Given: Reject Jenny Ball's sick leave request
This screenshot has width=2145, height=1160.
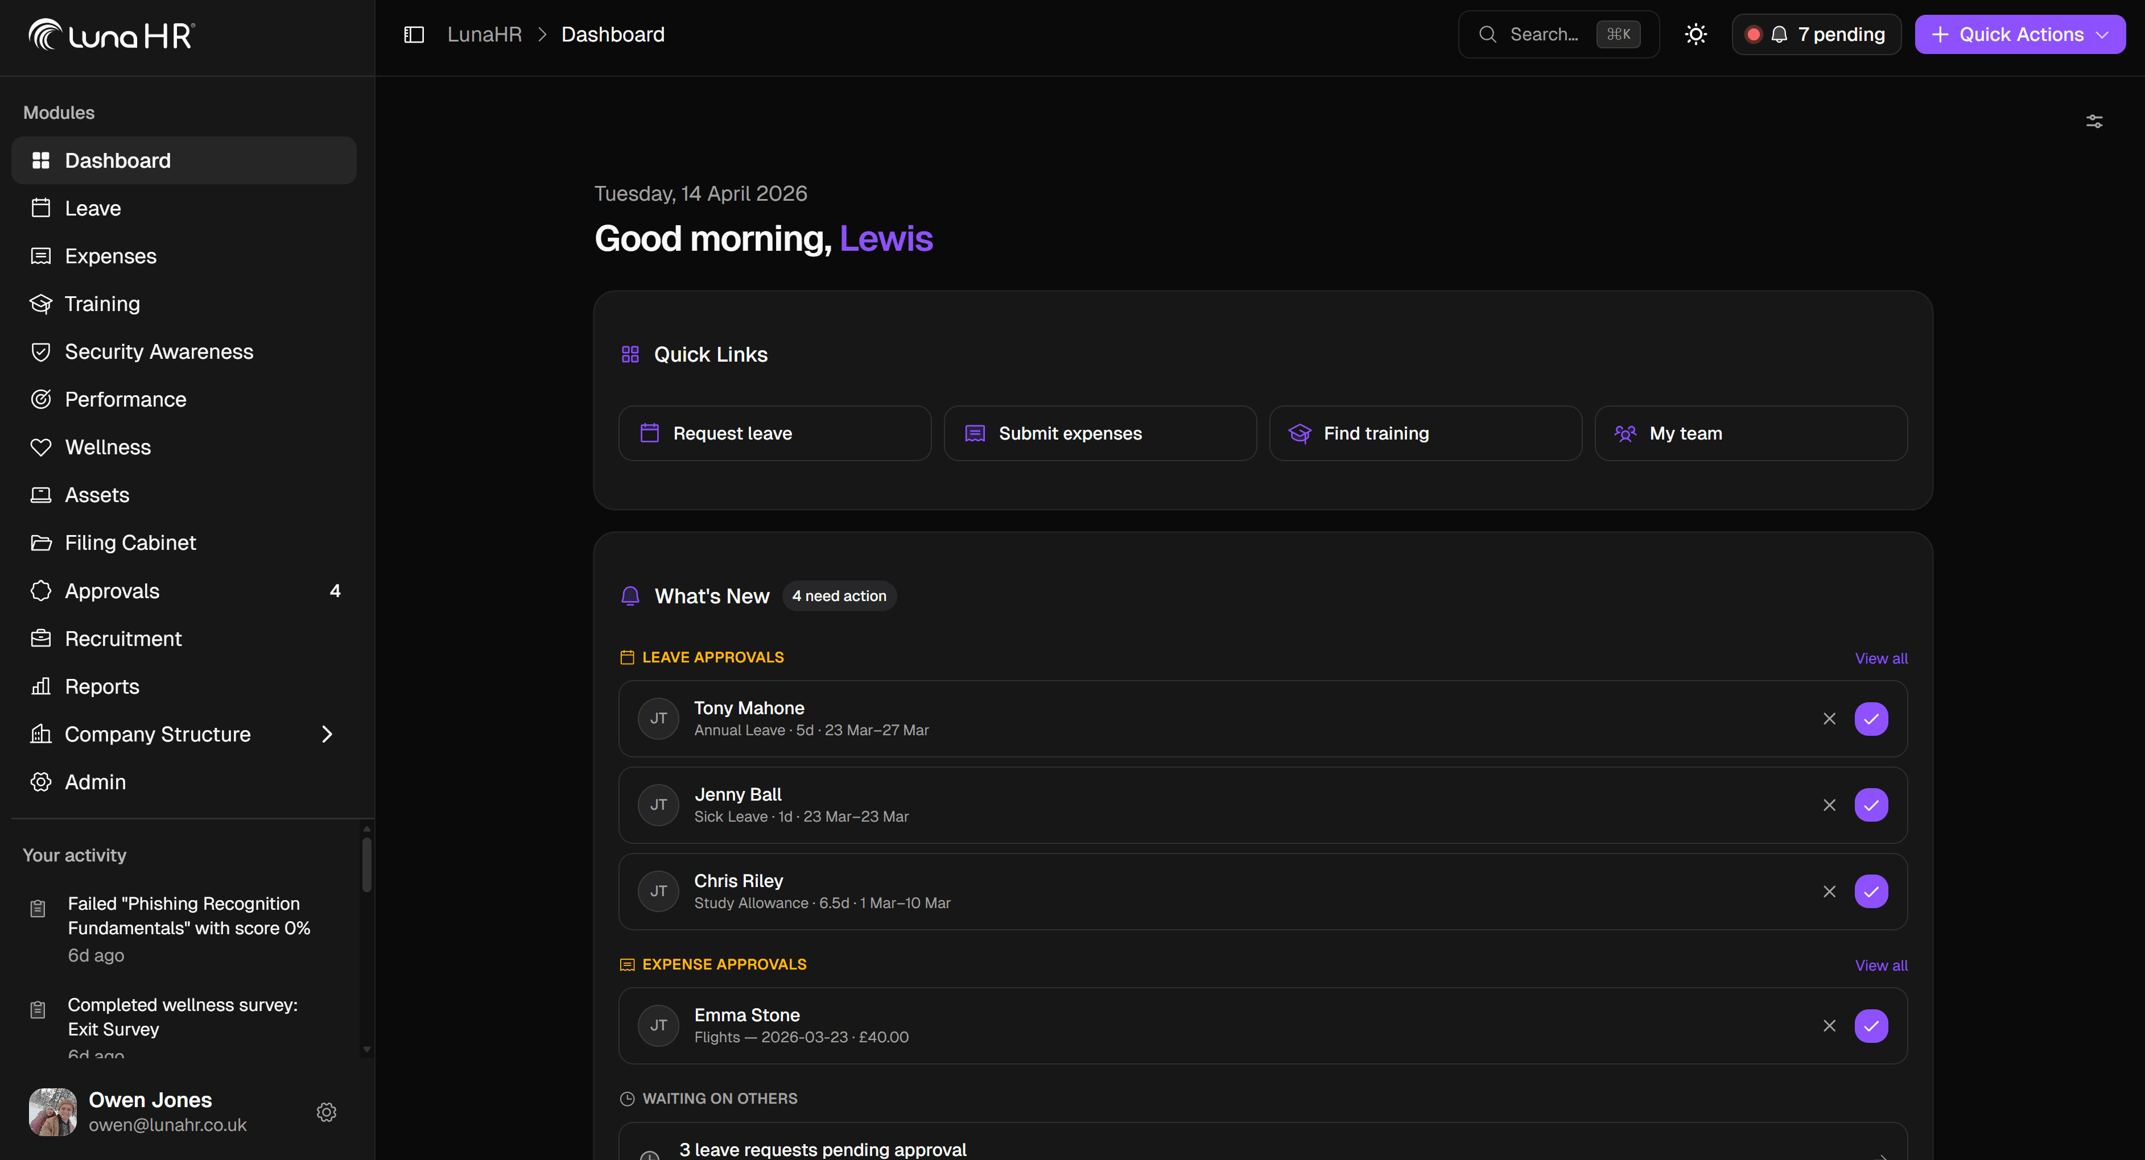Looking at the screenshot, I should 1829,806.
